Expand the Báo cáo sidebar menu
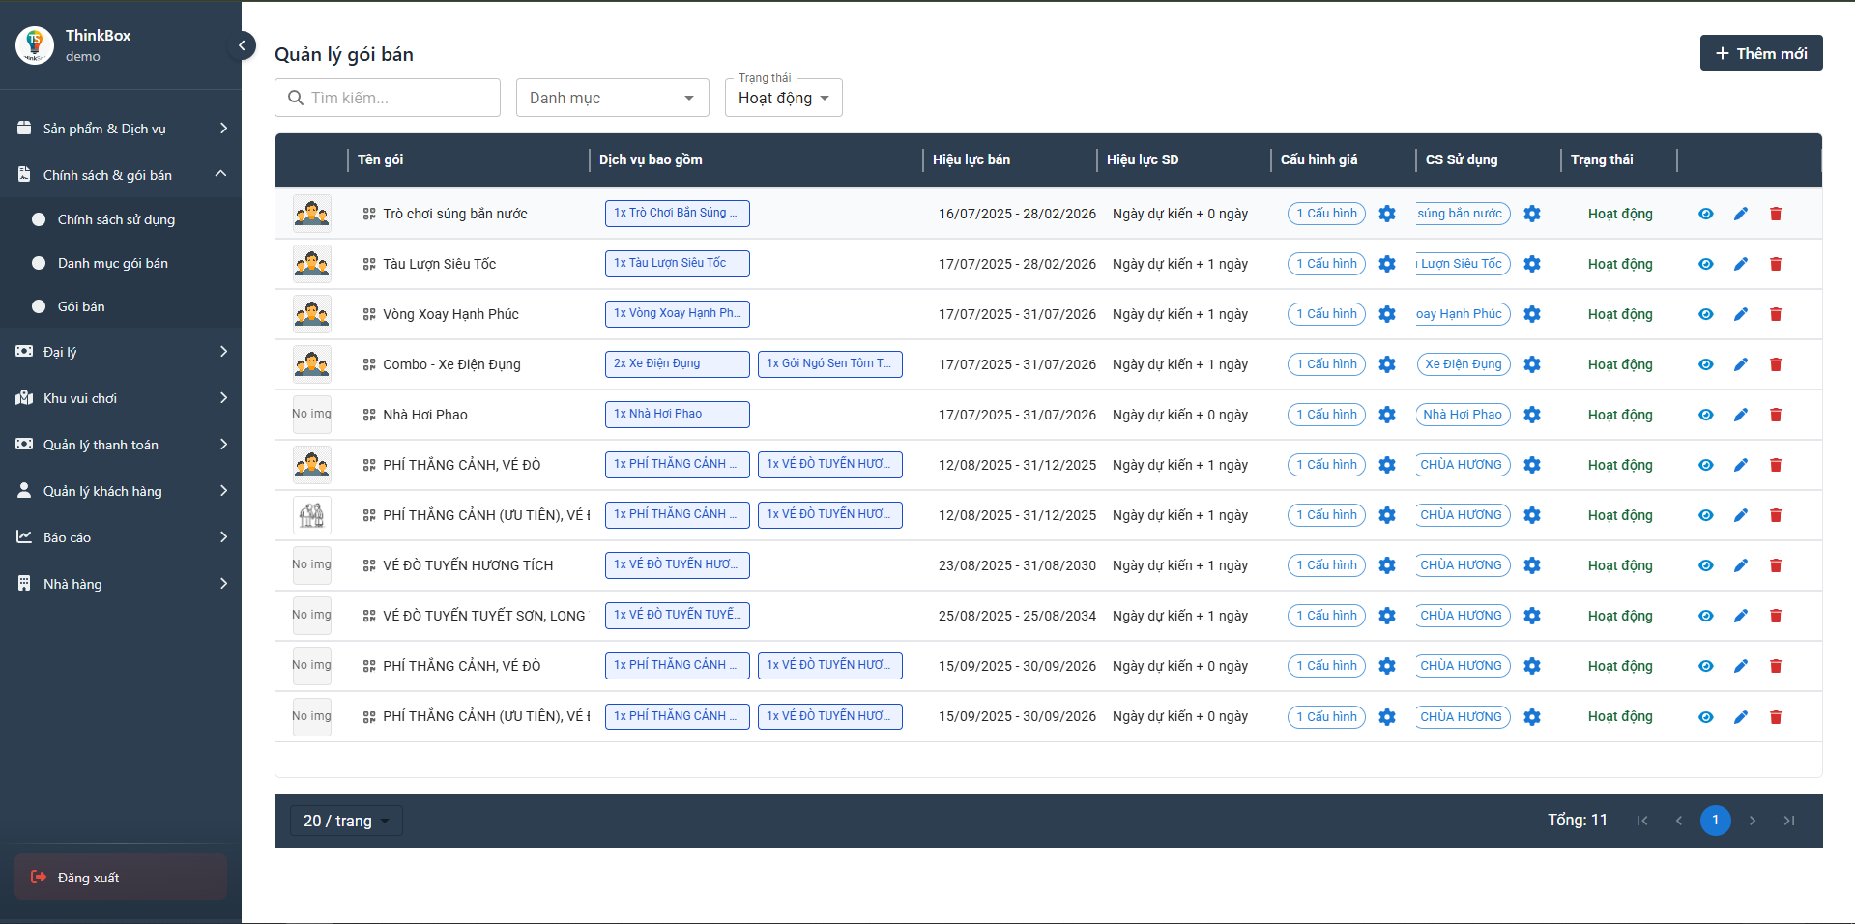Viewport: 1855px width, 924px height. [121, 537]
